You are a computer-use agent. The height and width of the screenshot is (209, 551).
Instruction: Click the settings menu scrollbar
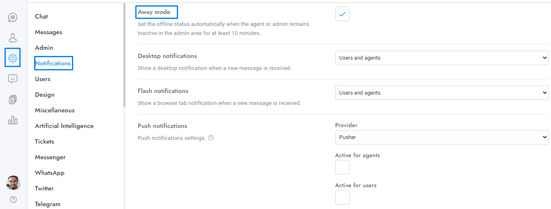[124, 56]
